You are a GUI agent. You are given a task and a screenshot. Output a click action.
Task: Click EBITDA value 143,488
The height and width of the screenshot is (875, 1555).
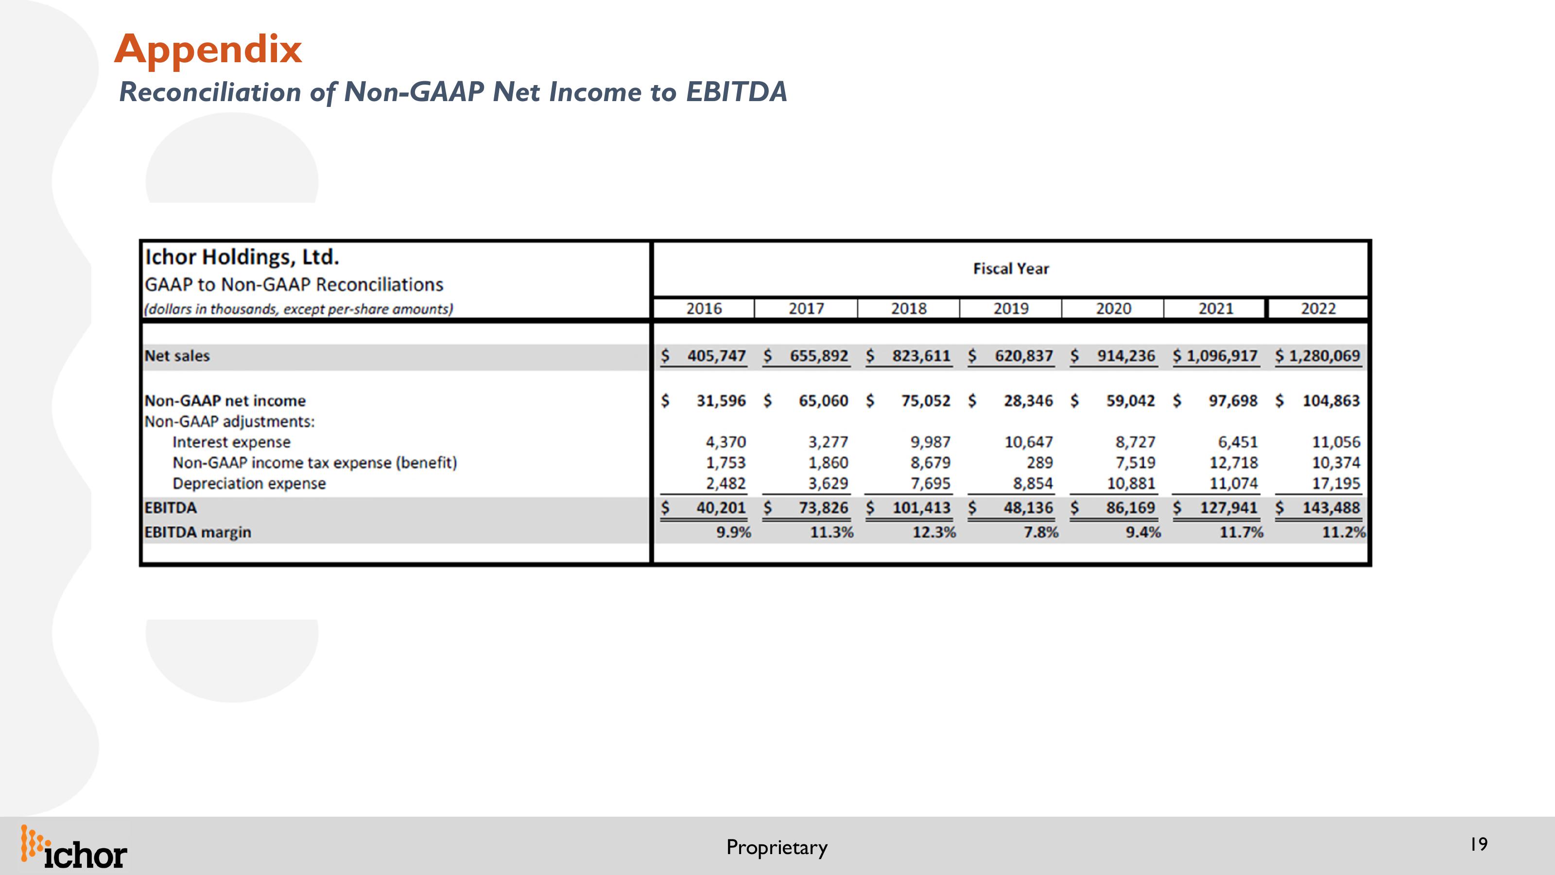pos(1331,508)
